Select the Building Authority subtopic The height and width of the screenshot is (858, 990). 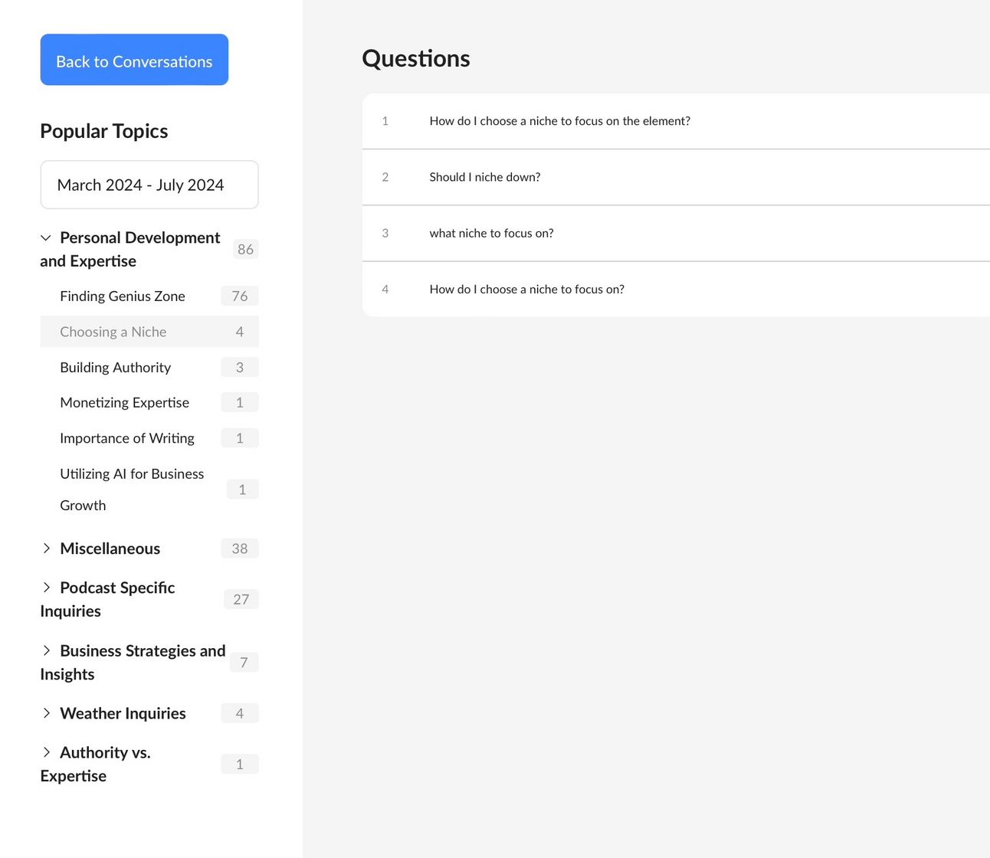149,367
